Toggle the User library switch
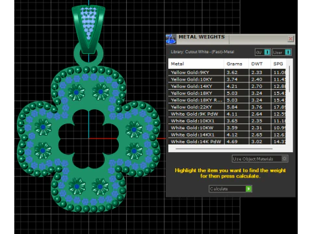Image resolution: width=312 pixels, height=234 pixels. [281, 52]
